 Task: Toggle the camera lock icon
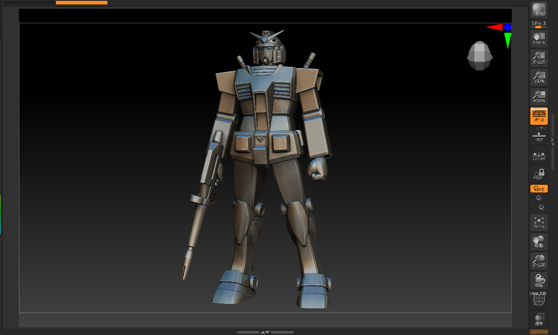(x=539, y=174)
